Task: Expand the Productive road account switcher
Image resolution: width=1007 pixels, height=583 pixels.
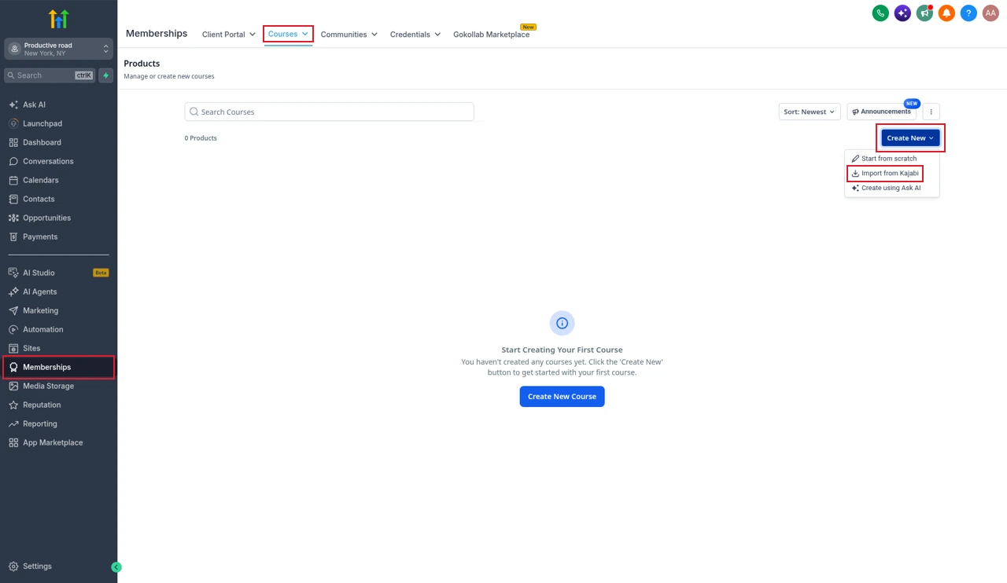Action: click(x=59, y=49)
